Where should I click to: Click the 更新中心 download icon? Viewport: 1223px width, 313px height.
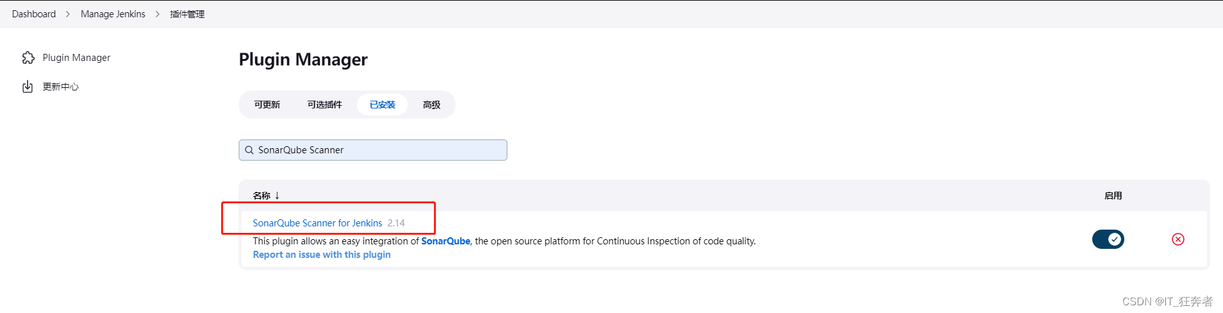[x=28, y=87]
